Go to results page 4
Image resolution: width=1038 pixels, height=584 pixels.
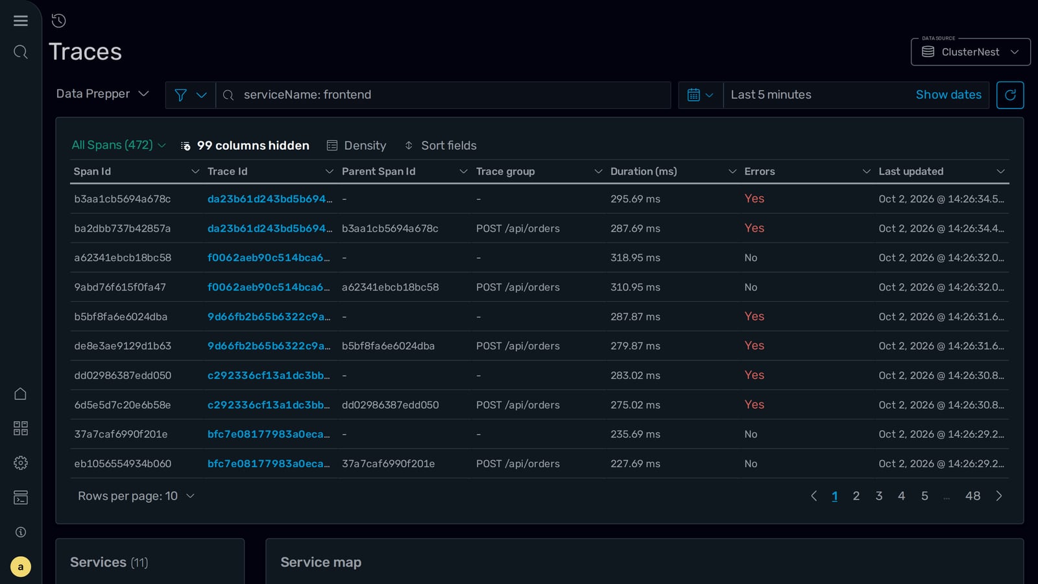pos(901,496)
